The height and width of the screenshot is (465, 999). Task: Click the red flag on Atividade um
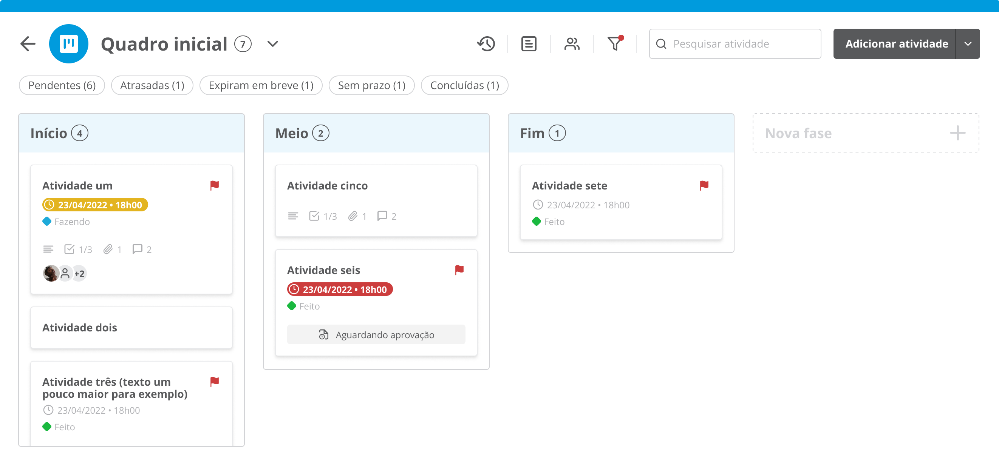[x=215, y=186]
